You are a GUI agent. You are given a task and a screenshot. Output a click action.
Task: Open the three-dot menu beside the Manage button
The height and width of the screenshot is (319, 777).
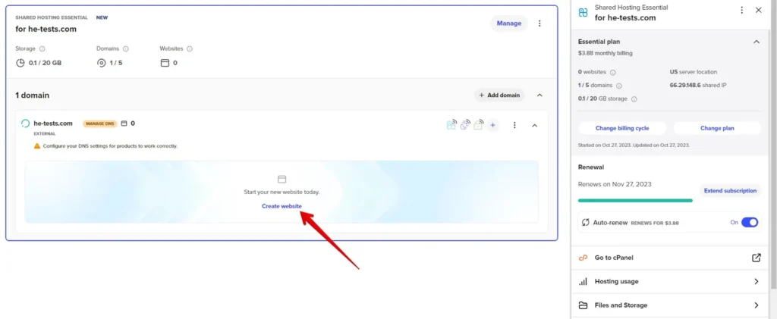click(x=539, y=23)
